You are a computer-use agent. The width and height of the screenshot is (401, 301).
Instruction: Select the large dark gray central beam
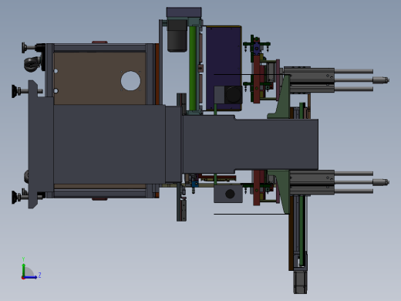187,144
